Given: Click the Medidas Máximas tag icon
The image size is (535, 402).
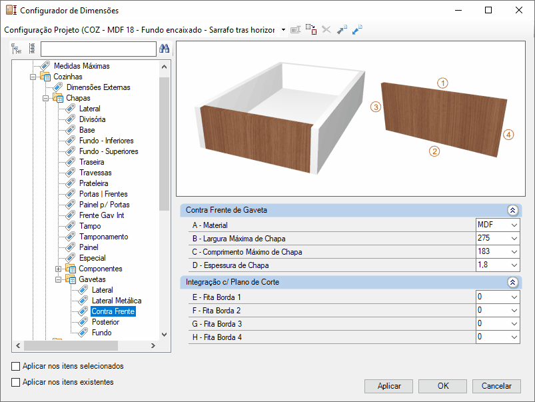Looking at the screenshot, I should click(x=45, y=65).
